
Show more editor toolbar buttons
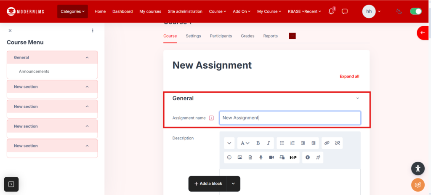click(229, 143)
